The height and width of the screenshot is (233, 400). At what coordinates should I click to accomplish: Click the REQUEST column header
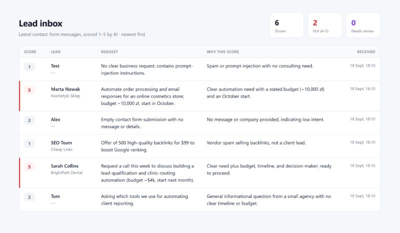point(109,51)
